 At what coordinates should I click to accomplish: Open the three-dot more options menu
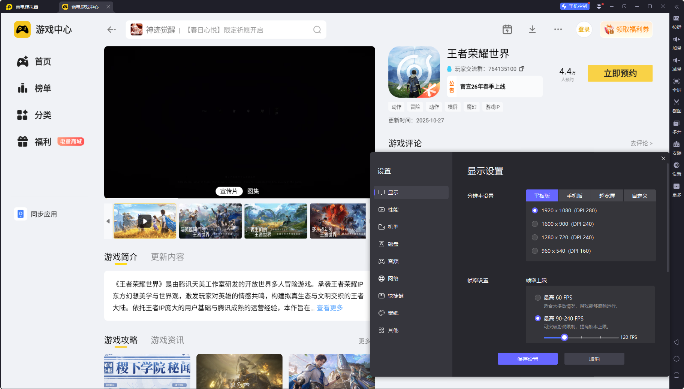(558, 30)
